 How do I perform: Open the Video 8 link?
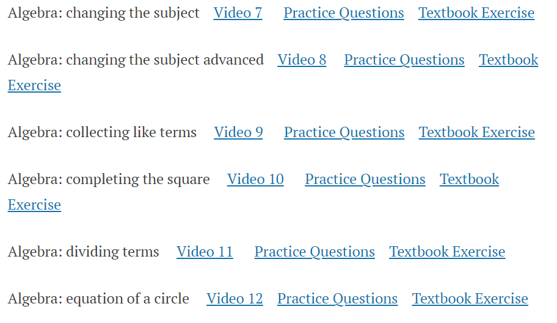click(x=302, y=60)
